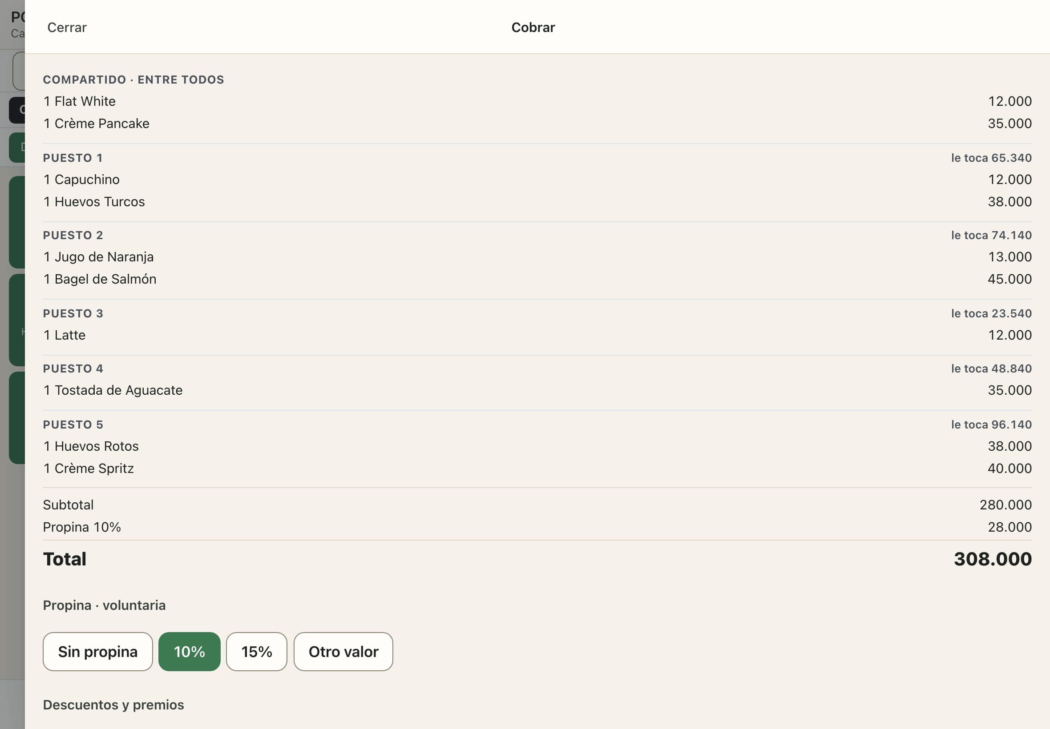Click the 'le toca 74.140' amount
This screenshot has height=729, width=1050.
tap(991, 235)
